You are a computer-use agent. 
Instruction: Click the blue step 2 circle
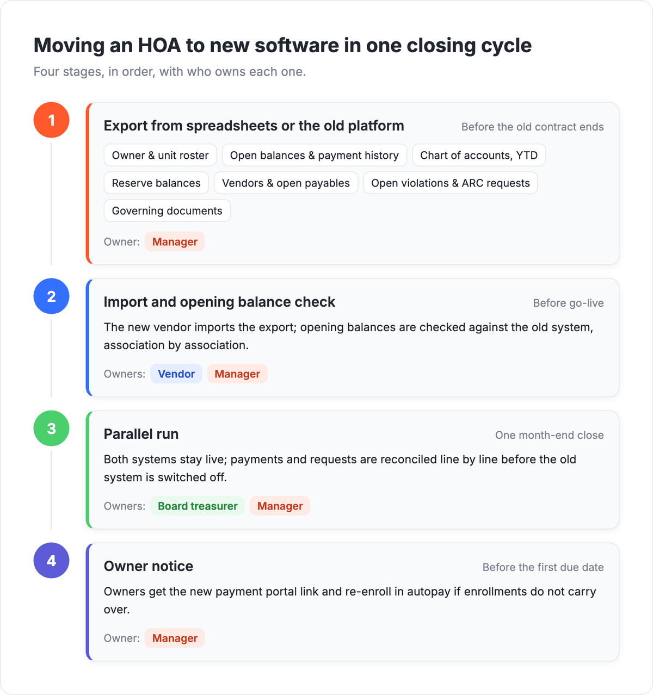(x=51, y=296)
